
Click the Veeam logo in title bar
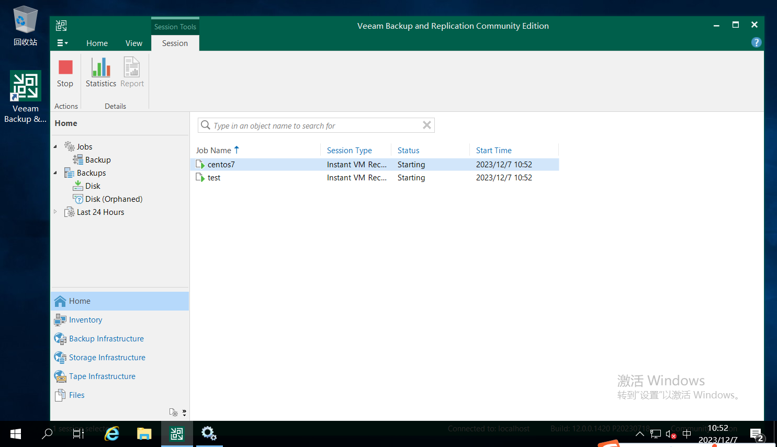[x=61, y=26]
